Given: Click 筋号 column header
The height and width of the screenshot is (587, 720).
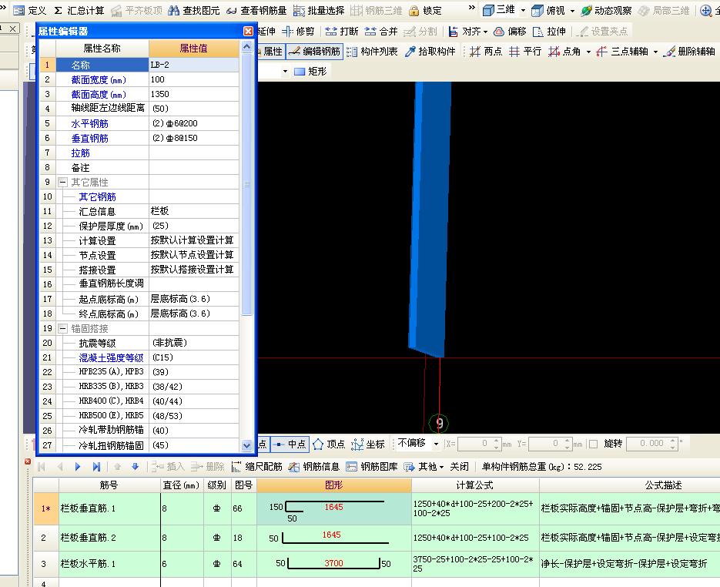Looking at the screenshot, I should click(109, 485).
